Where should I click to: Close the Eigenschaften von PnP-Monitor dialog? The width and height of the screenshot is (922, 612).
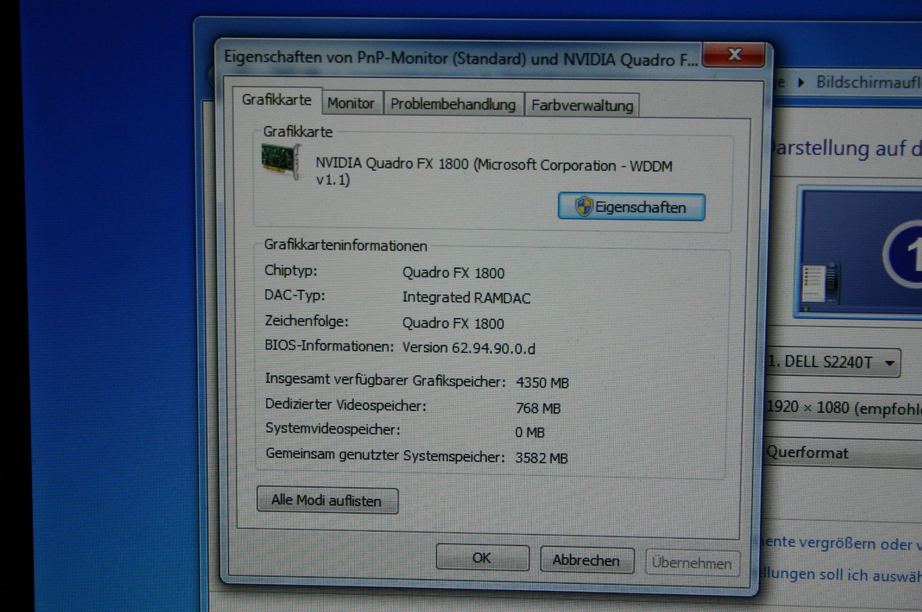pyautogui.click(x=734, y=55)
